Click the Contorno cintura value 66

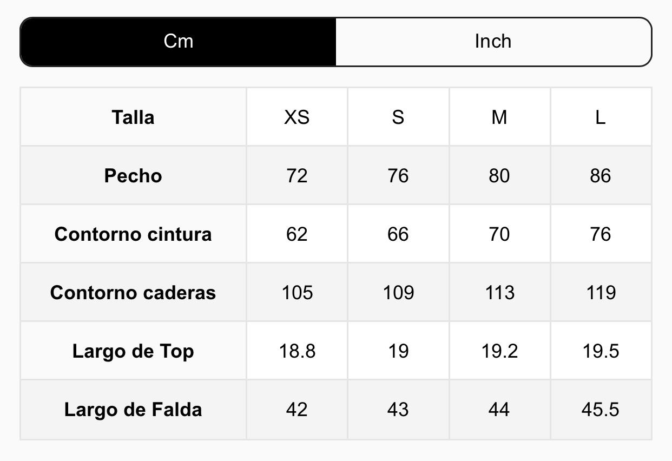coord(398,234)
